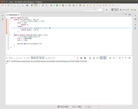
Task: Click the Open Task folder icon
Action: [x=84, y=5]
